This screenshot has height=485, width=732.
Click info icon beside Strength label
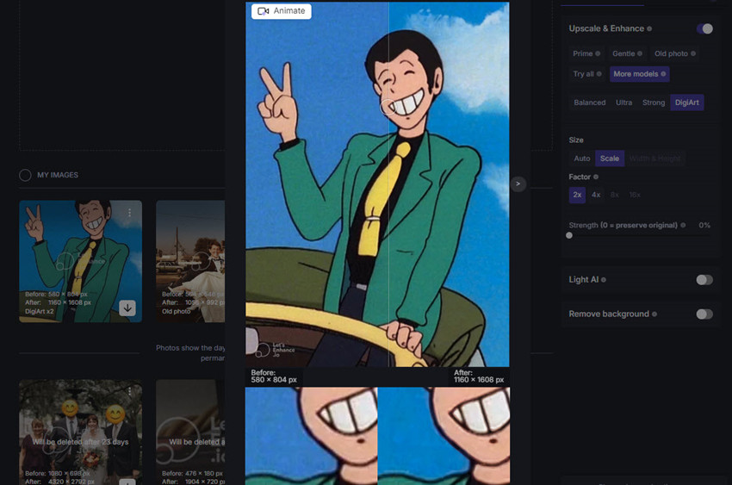(x=683, y=225)
